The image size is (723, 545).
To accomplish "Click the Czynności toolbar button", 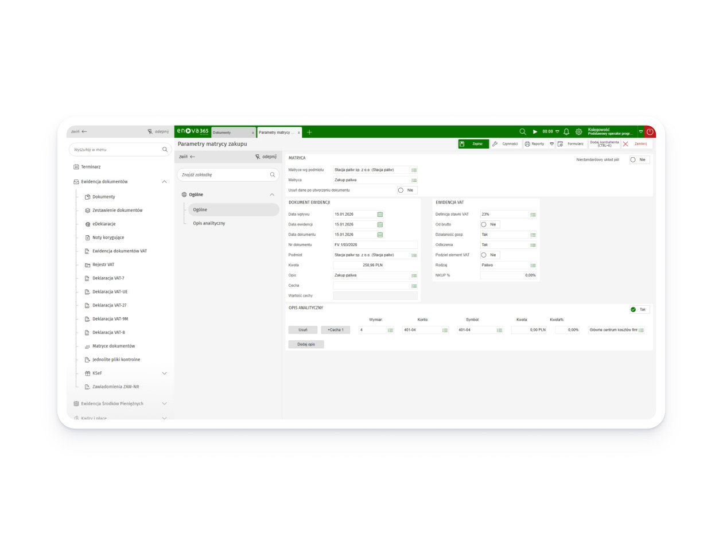I will tap(506, 144).
